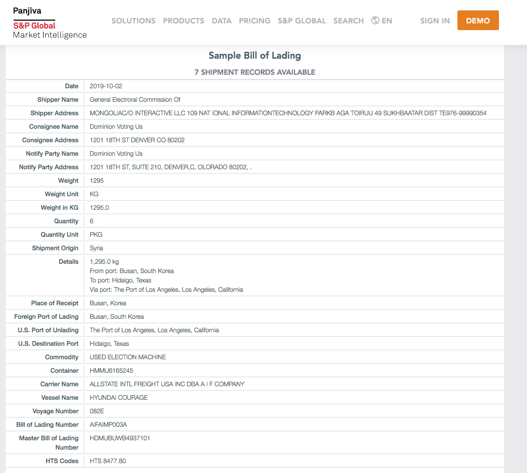Click the 'HTS Codes' row label
The width and height of the screenshot is (527, 473).
(x=62, y=461)
